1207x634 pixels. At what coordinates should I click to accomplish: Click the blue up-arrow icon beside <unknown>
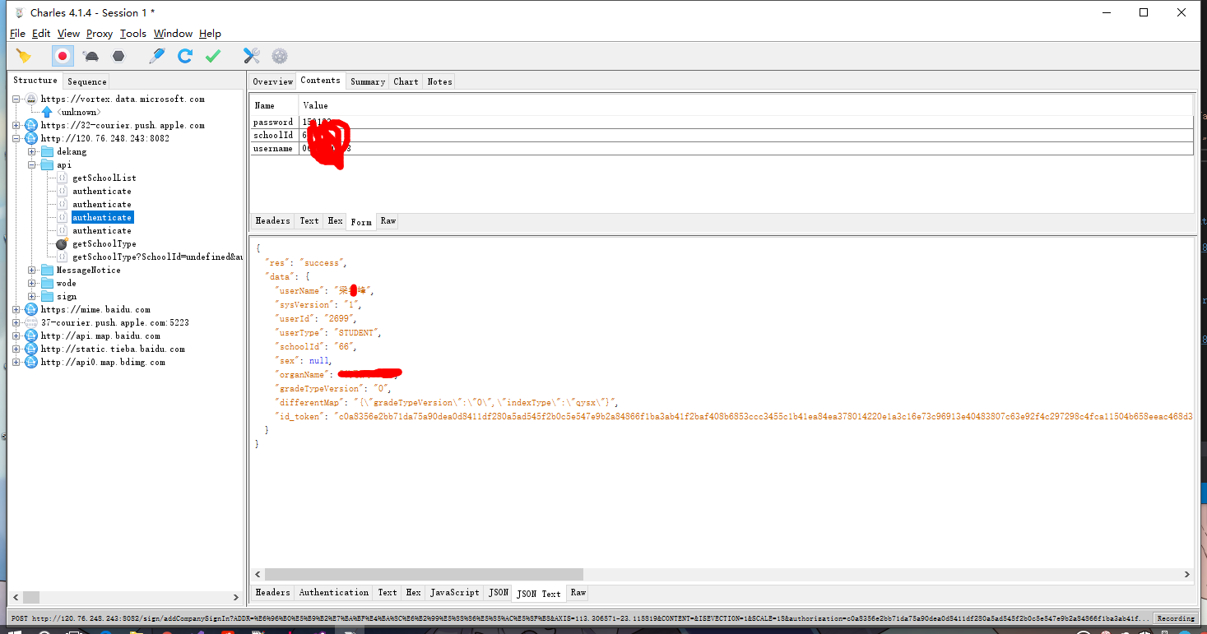[47, 112]
